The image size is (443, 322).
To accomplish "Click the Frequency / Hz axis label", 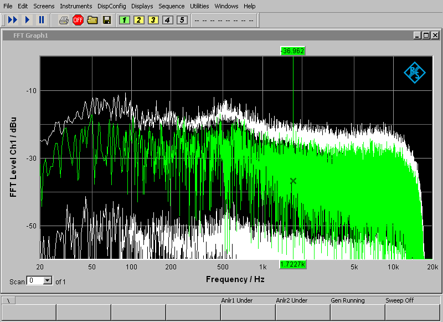I will [x=235, y=279].
